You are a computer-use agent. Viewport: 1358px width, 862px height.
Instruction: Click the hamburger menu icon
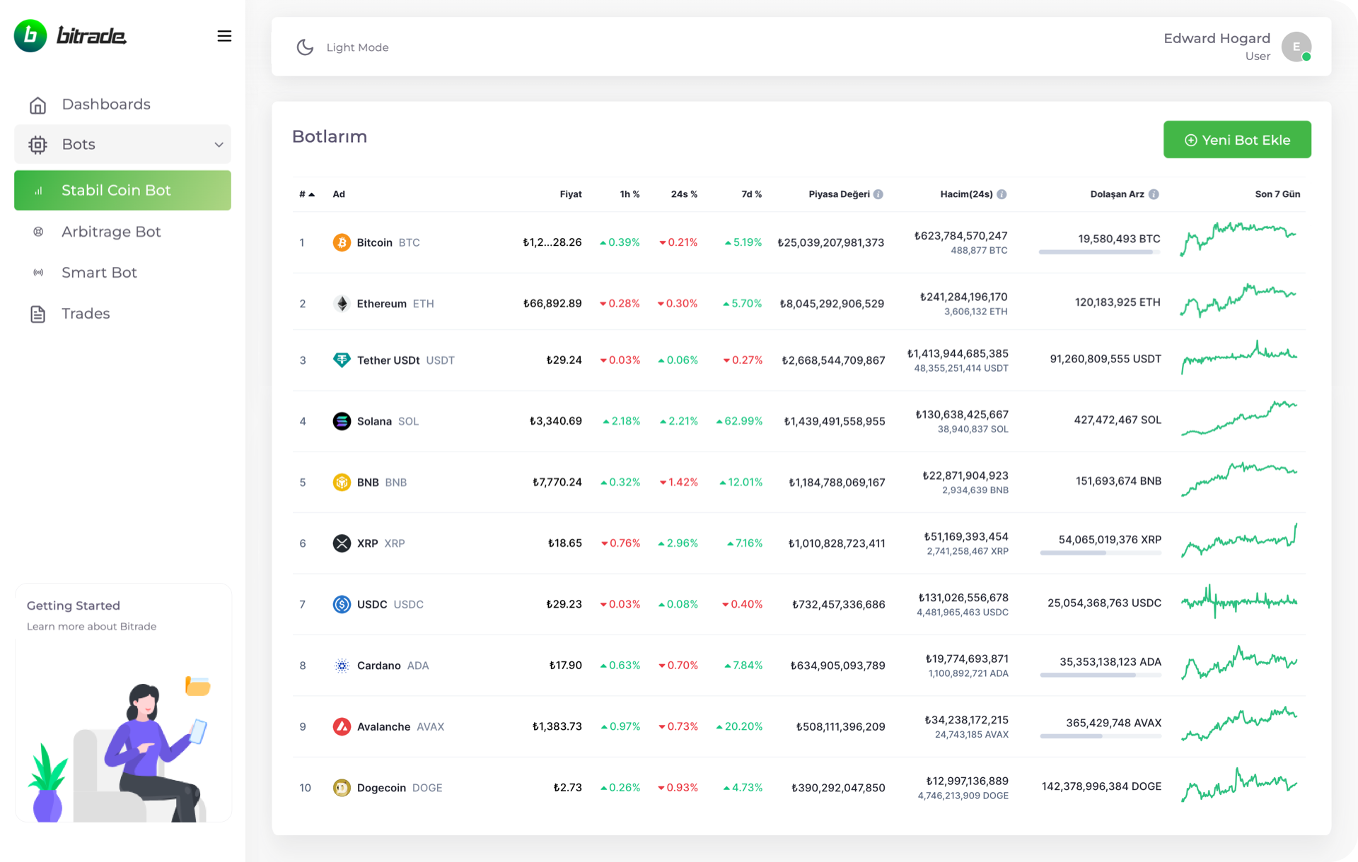pos(224,36)
